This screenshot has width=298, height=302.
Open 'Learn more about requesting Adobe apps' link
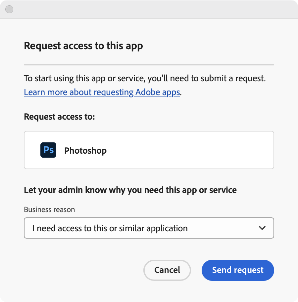tap(102, 92)
